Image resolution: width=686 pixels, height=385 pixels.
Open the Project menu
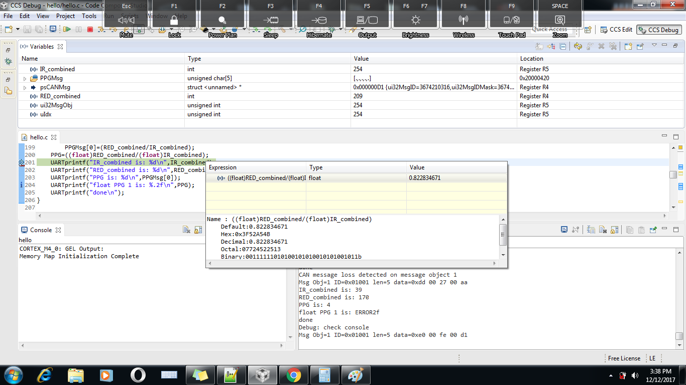click(65, 16)
